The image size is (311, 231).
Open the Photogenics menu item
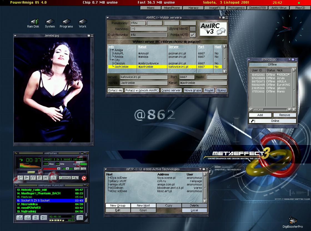[236, 8]
